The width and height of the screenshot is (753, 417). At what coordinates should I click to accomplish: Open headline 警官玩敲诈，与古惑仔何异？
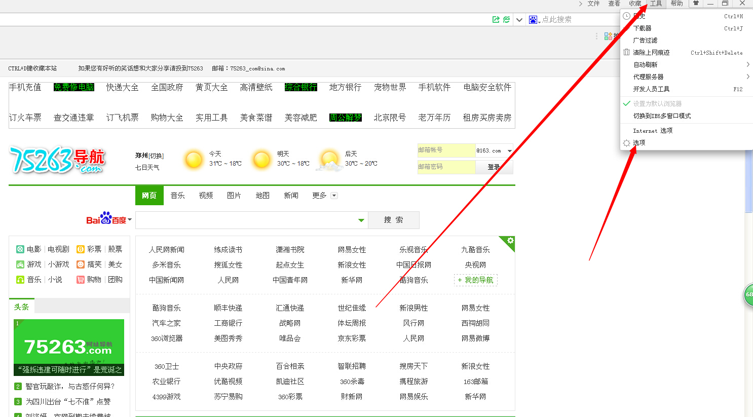pyautogui.click(x=70, y=387)
